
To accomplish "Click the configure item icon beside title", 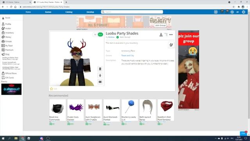I will point(166,34).
